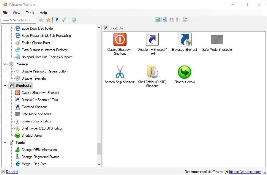
Task: Click tree scrollbar up arrow
Action: (99, 28)
